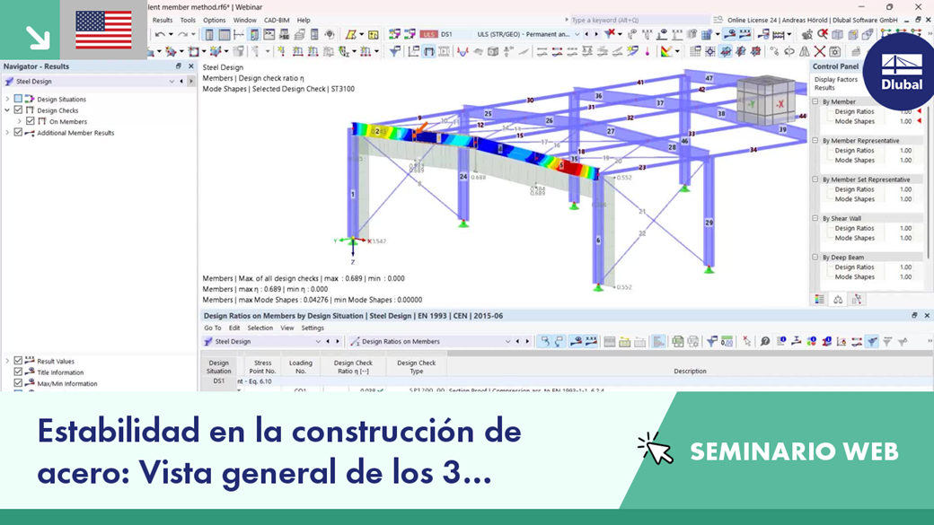Select the DS1 row header in the table
Image resolution: width=934 pixels, height=525 pixels.
tap(218, 381)
